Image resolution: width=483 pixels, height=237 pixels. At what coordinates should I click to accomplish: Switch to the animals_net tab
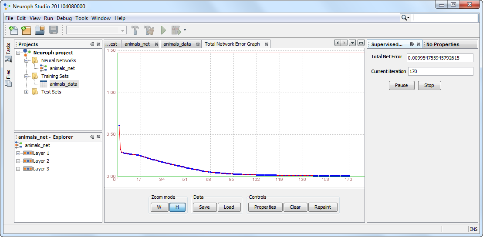click(137, 44)
